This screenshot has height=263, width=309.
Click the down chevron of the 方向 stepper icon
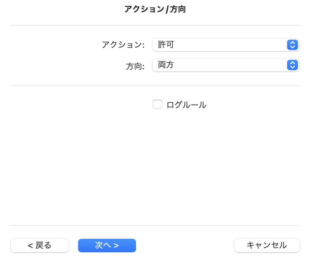(293, 67)
